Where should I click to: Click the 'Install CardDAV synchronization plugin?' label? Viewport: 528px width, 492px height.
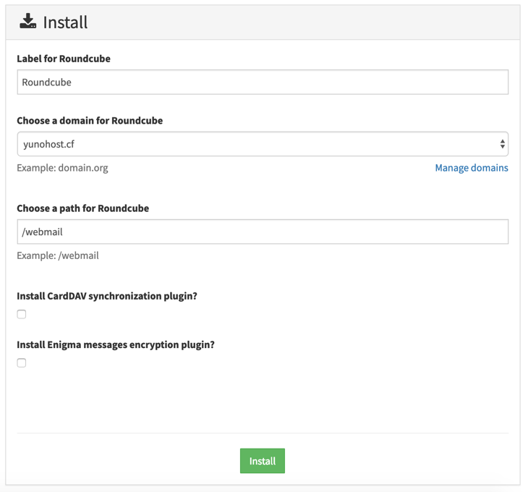[x=107, y=297]
